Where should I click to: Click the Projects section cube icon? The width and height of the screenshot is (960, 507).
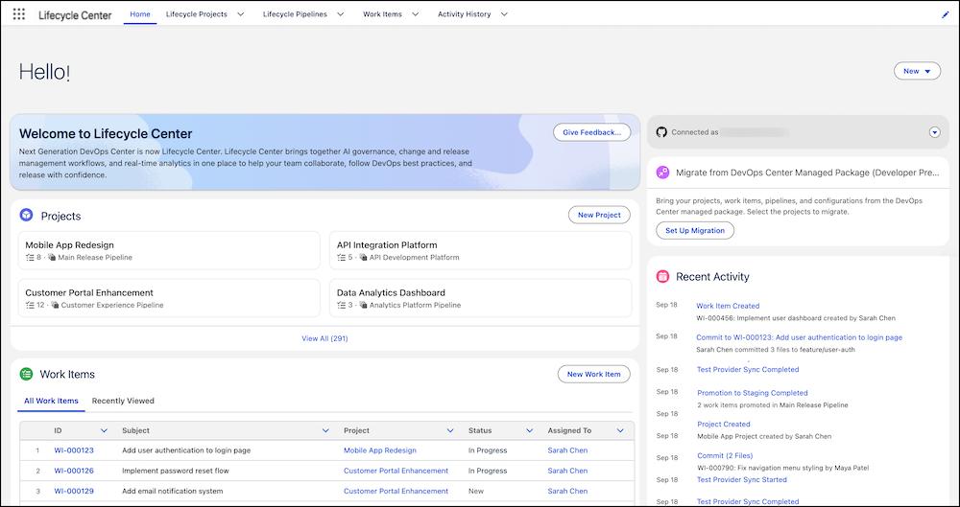point(26,216)
